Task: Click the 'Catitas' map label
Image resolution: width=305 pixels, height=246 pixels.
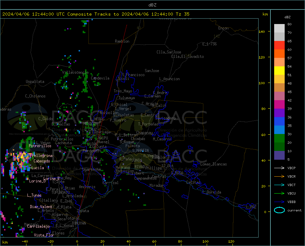Action: (x=193, y=182)
